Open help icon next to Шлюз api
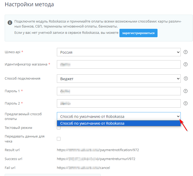193x176 pixels. click(x=186, y=52)
